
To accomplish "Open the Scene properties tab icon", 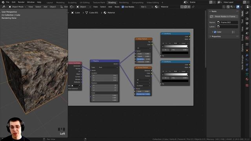I will coord(247,33).
